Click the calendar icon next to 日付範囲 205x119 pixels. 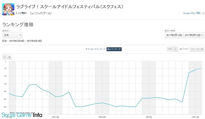(166, 31)
